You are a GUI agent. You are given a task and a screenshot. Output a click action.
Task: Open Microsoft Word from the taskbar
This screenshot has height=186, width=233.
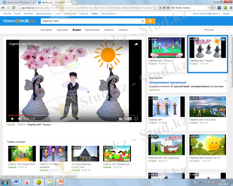[x=16, y=182]
